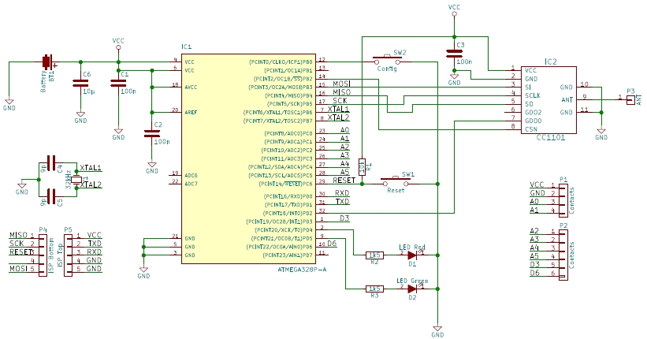
Task: Click the CC1101 IC2 chip body
Action: coord(548,99)
